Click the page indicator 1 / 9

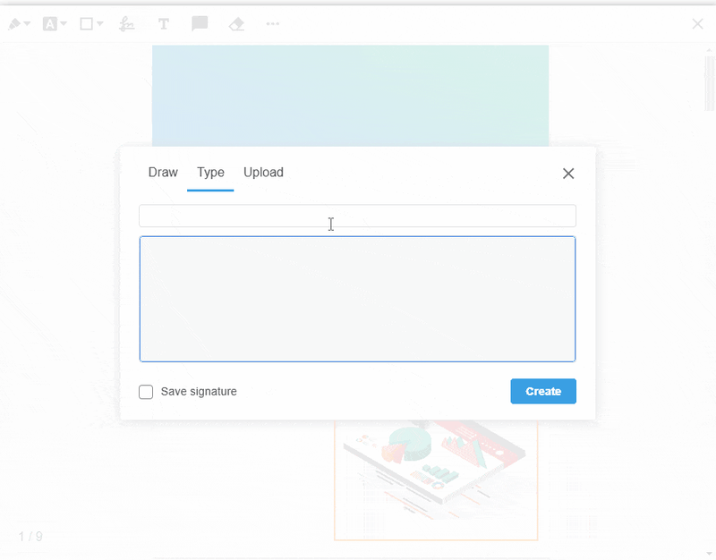pos(30,536)
